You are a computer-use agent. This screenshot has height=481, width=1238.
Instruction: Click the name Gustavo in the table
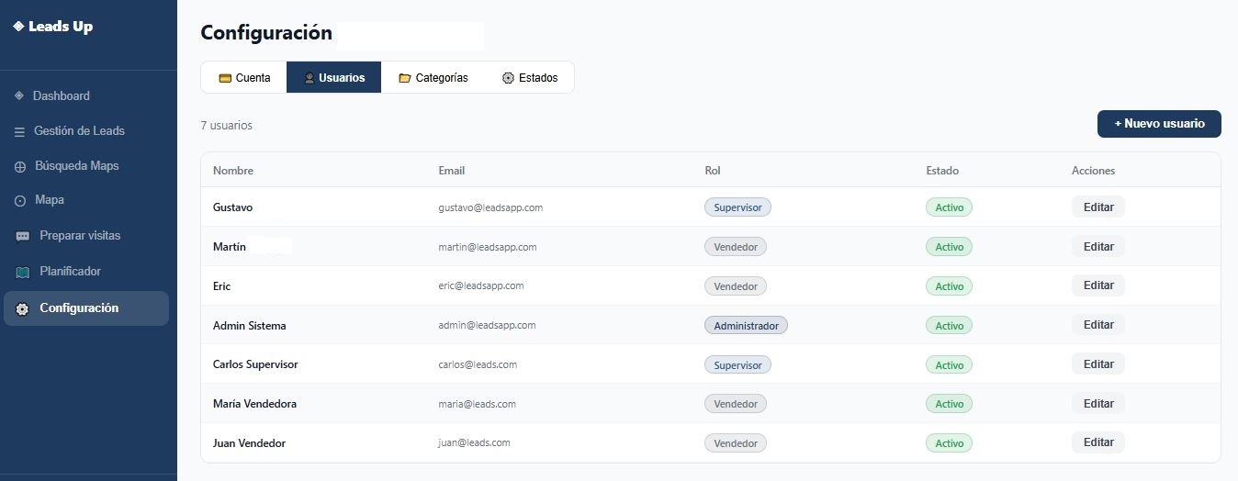(232, 207)
